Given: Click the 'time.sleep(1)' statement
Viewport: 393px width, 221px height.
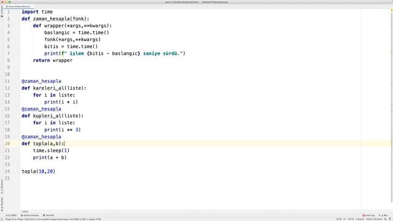Looking at the screenshot, I should [51, 150].
